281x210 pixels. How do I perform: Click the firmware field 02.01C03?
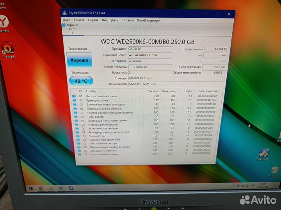click(150, 49)
